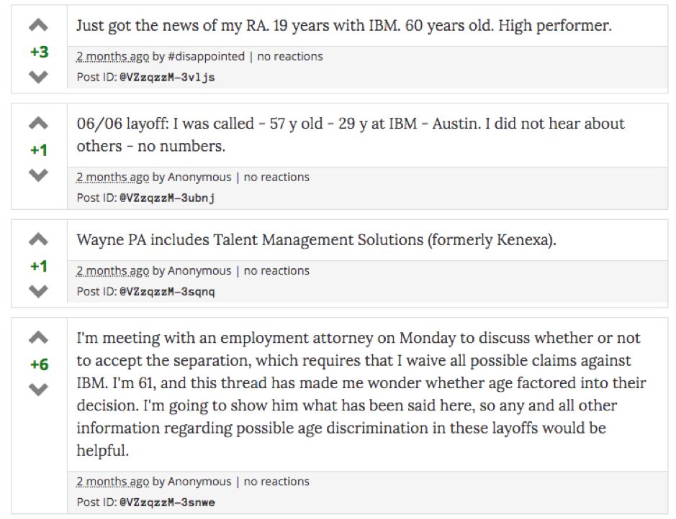Image resolution: width=676 pixels, height=519 pixels.
Task: Upvote the '06/06 layoff' Austin post
Action: click(x=39, y=124)
